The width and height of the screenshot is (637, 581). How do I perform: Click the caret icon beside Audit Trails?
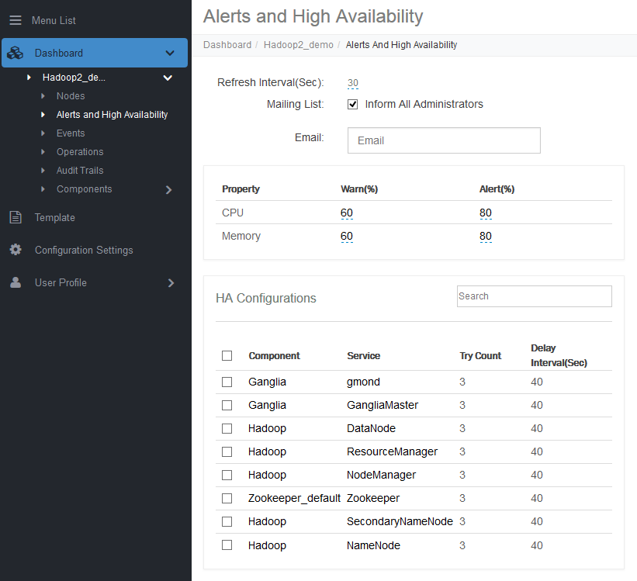(43, 171)
